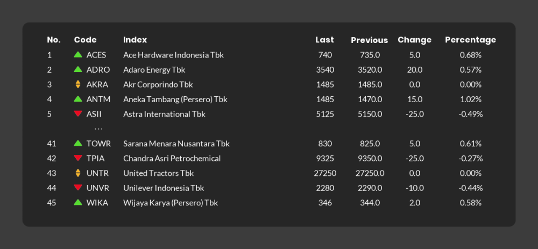This screenshot has height=249, width=538.
Task: Click the red down arrow beside UNVR
Action: (x=78, y=188)
